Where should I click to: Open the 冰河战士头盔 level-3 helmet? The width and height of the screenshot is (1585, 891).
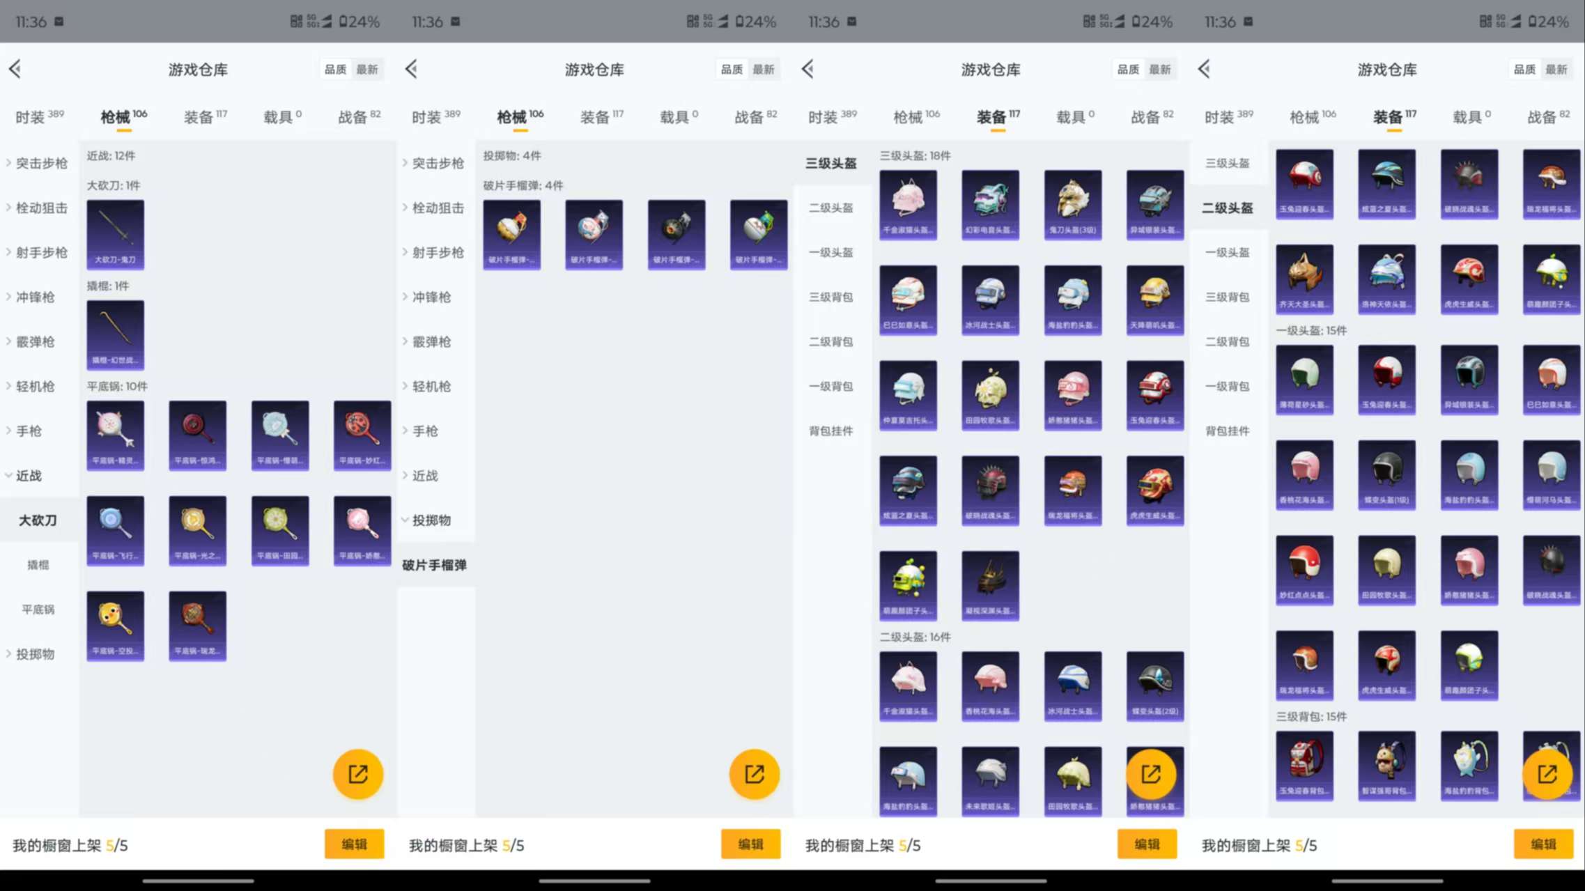990,300
